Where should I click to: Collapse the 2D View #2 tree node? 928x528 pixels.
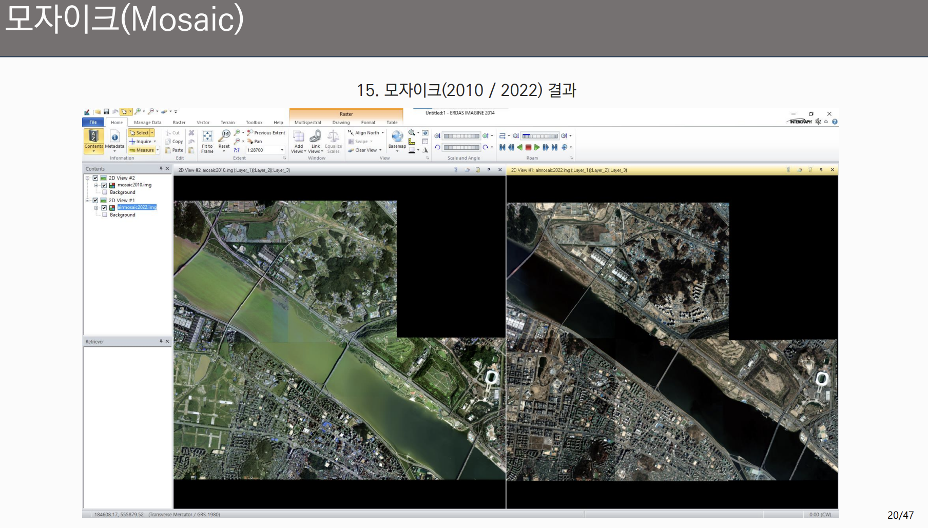coord(88,178)
